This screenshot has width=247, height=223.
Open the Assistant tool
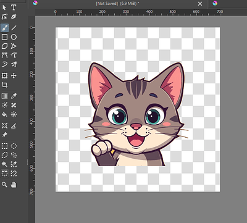click(x=4, y=125)
